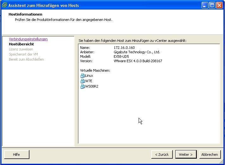225x165 pixels.
Task: Click the VMware ESX 4.0.0 Build-208167 text
Action: [138, 61]
